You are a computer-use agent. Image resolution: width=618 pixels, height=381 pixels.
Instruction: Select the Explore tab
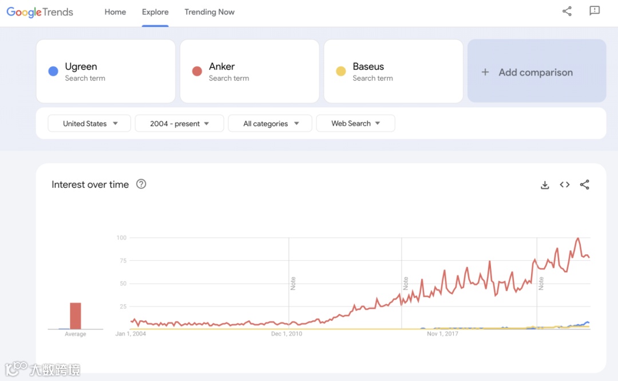155,12
